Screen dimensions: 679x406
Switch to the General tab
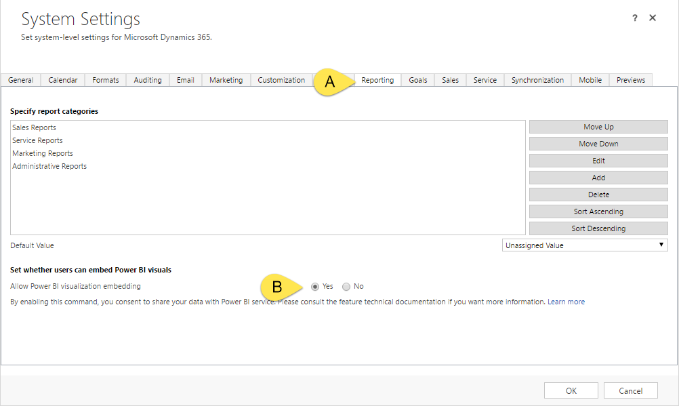[x=21, y=80]
